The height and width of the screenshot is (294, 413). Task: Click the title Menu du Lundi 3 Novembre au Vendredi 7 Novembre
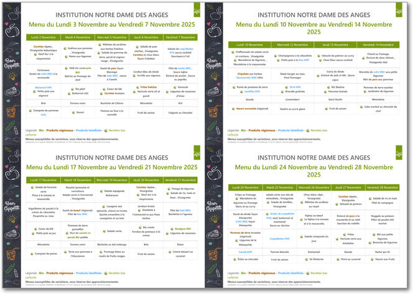(111, 24)
